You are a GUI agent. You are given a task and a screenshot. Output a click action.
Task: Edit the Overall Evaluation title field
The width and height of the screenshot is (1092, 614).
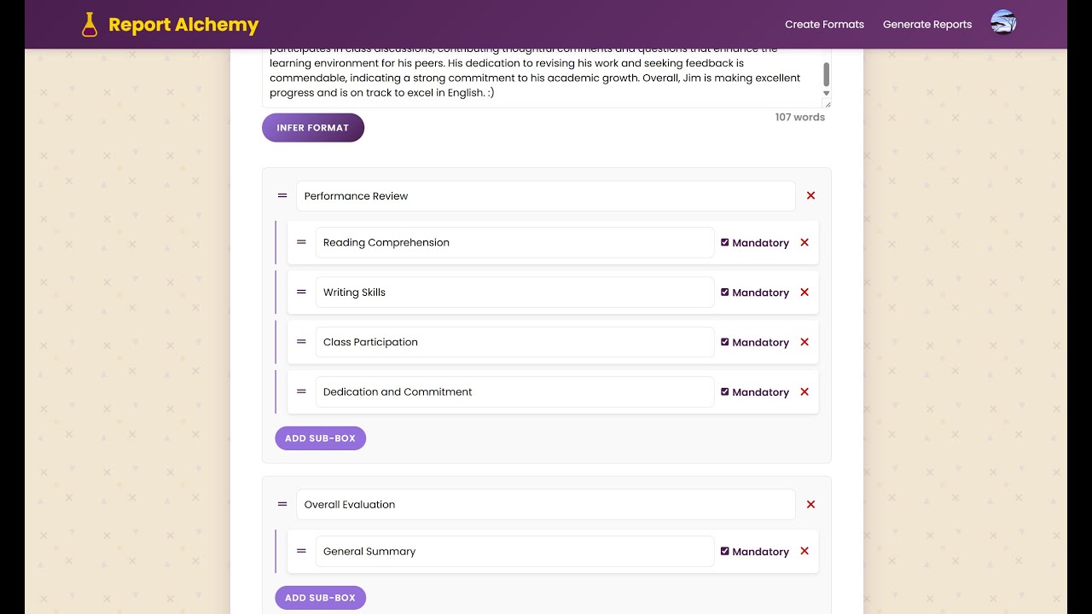click(x=546, y=505)
